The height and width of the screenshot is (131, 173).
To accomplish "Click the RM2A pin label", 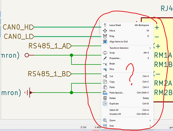I will (x=163, y=83).
